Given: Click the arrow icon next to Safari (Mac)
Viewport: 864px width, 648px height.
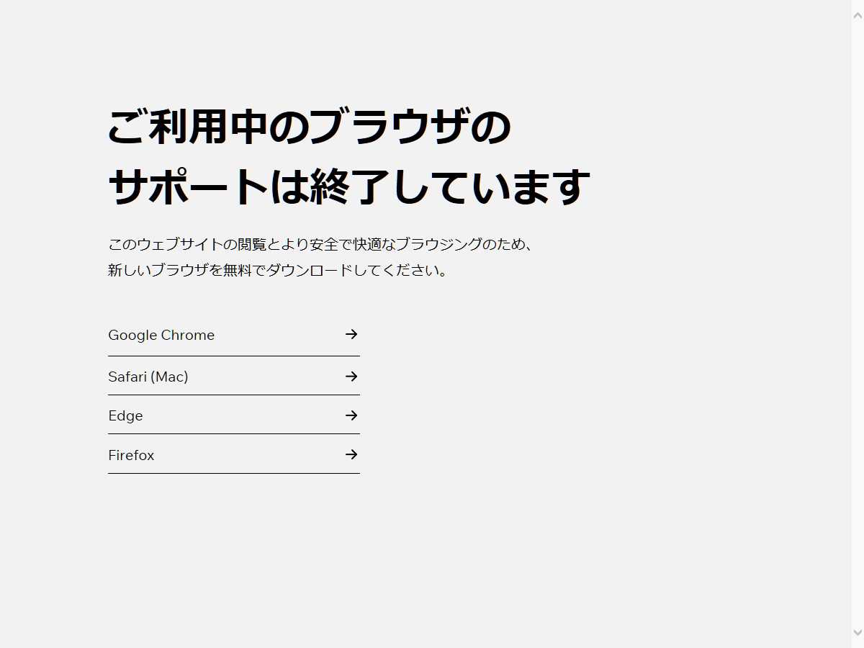Looking at the screenshot, I should point(351,377).
